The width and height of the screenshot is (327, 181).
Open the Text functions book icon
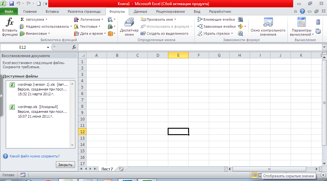76,26
